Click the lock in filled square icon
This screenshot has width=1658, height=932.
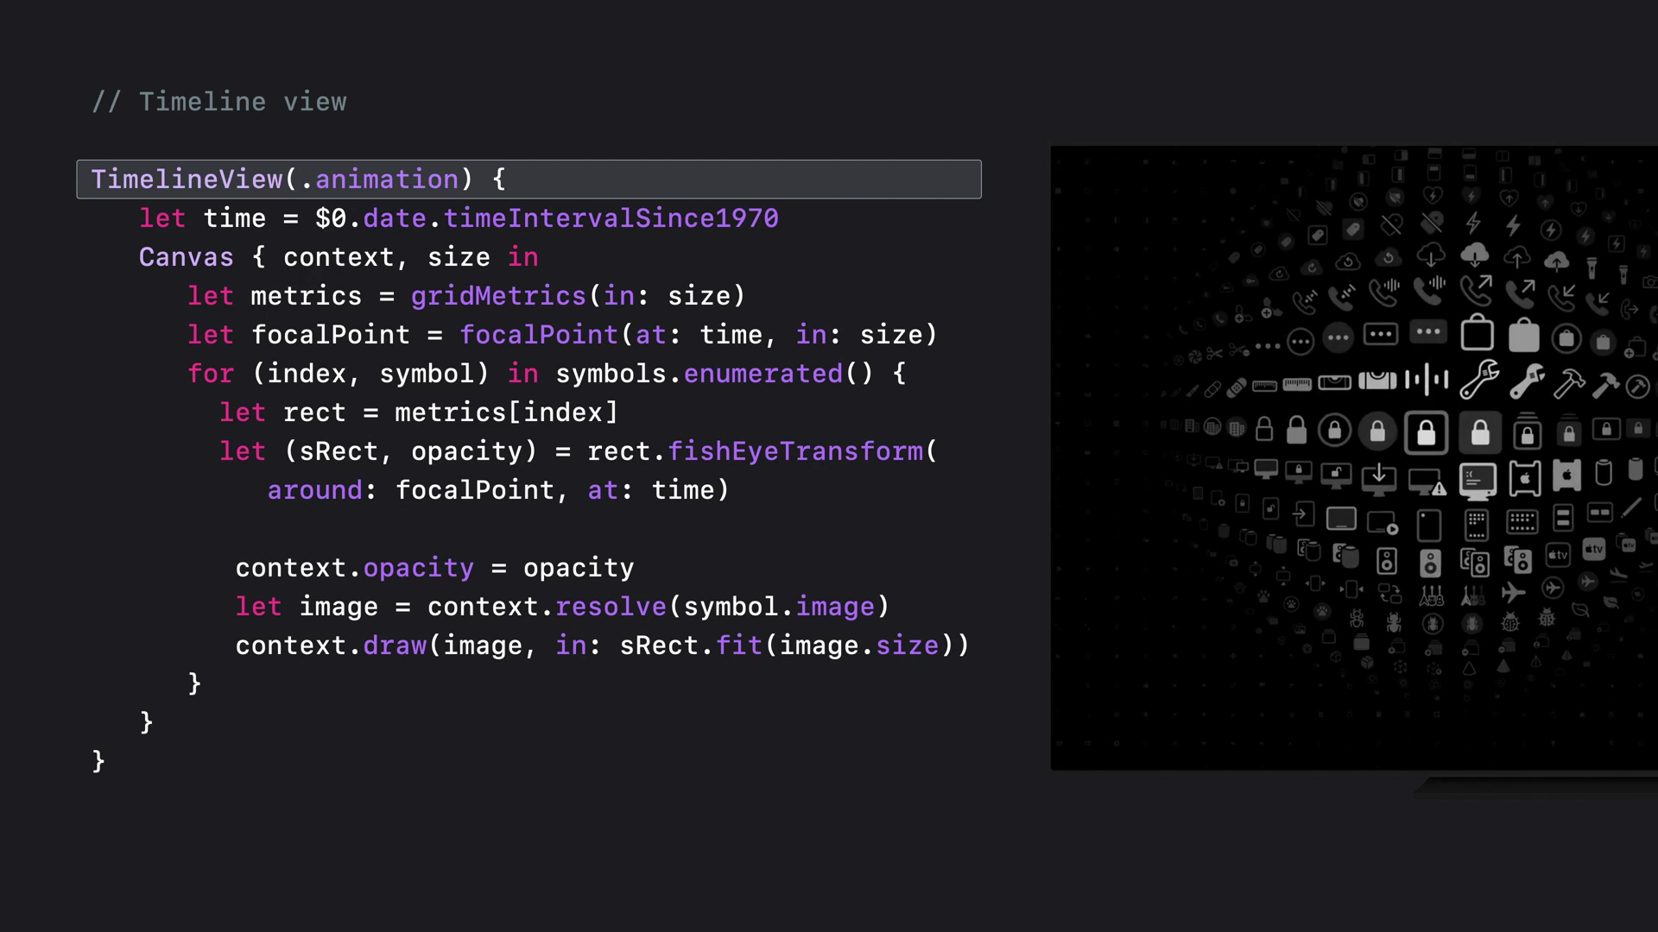pyautogui.click(x=1480, y=431)
